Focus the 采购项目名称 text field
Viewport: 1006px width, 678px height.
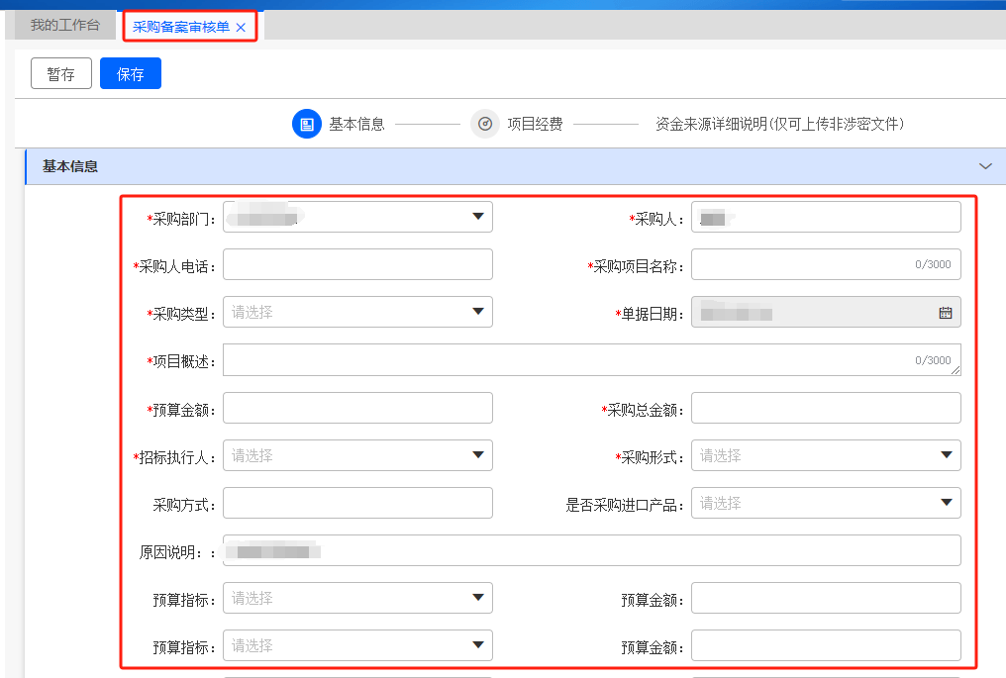point(802,265)
